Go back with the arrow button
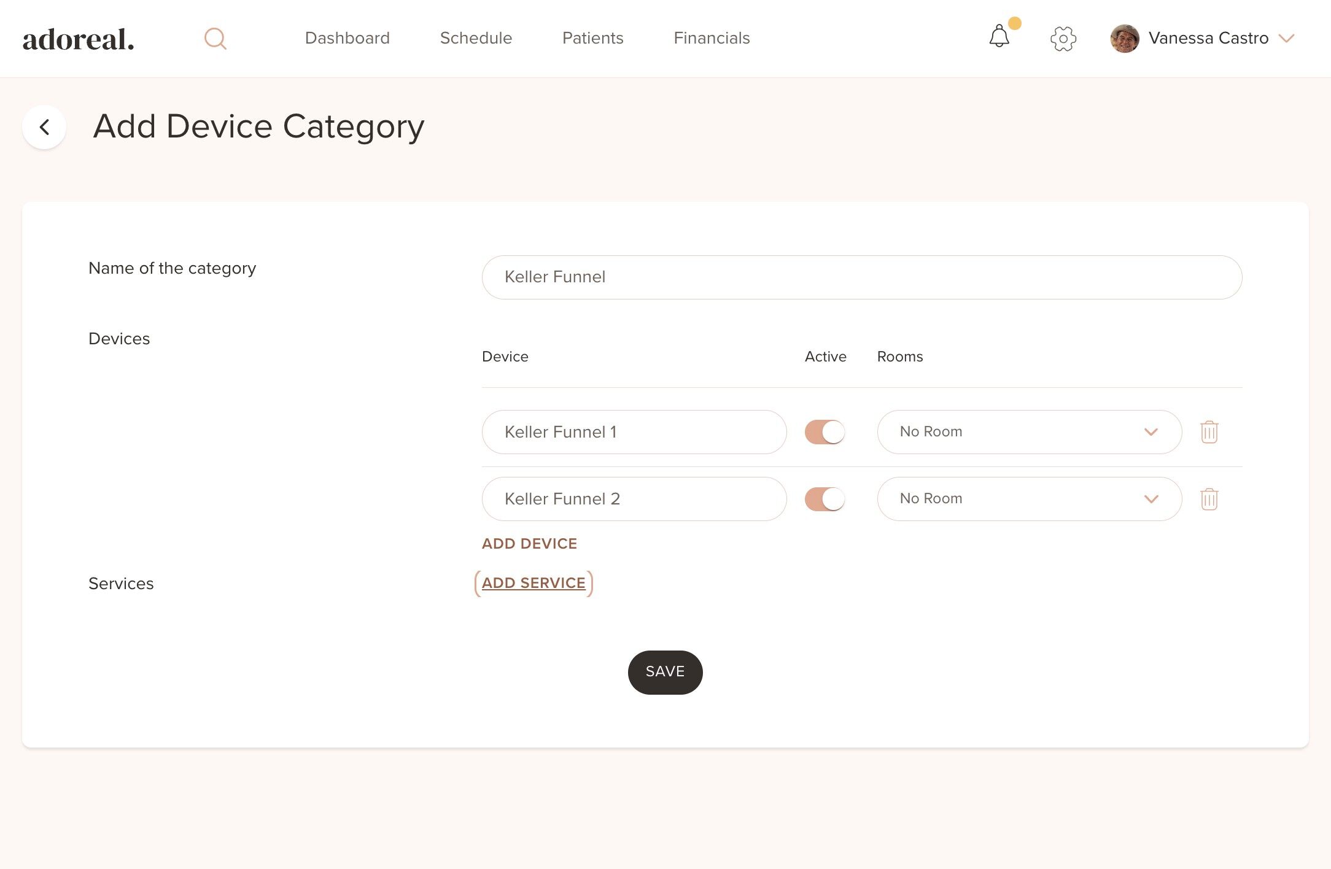This screenshot has width=1331, height=869. (x=44, y=127)
